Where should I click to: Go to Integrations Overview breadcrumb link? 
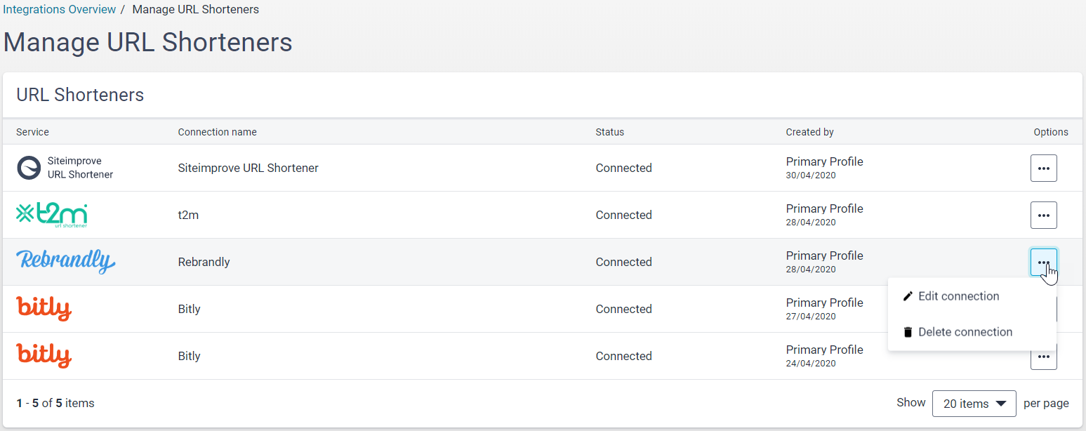60,10
